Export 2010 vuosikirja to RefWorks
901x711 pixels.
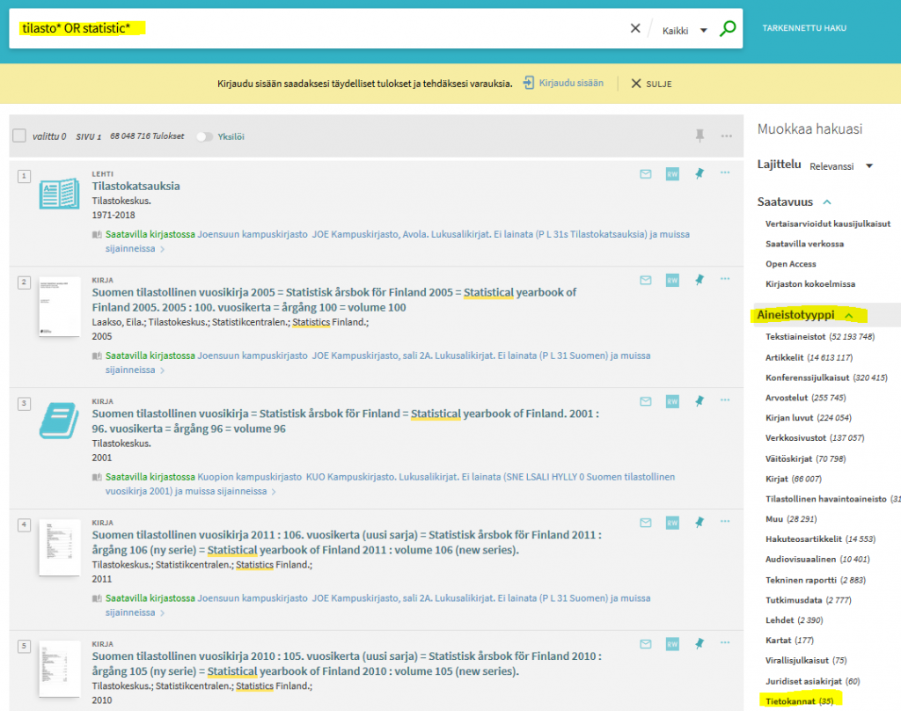pos(672,644)
